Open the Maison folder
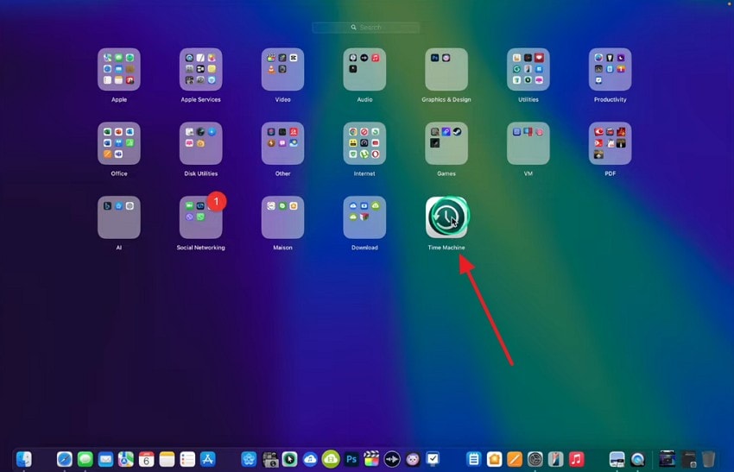This screenshot has height=472, width=734. point(282,217)
